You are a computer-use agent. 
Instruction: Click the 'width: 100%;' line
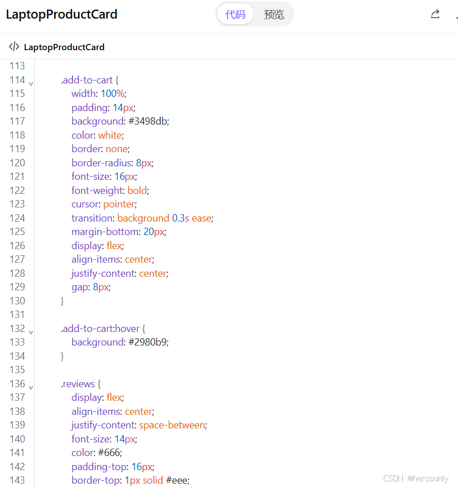(99, 94)
